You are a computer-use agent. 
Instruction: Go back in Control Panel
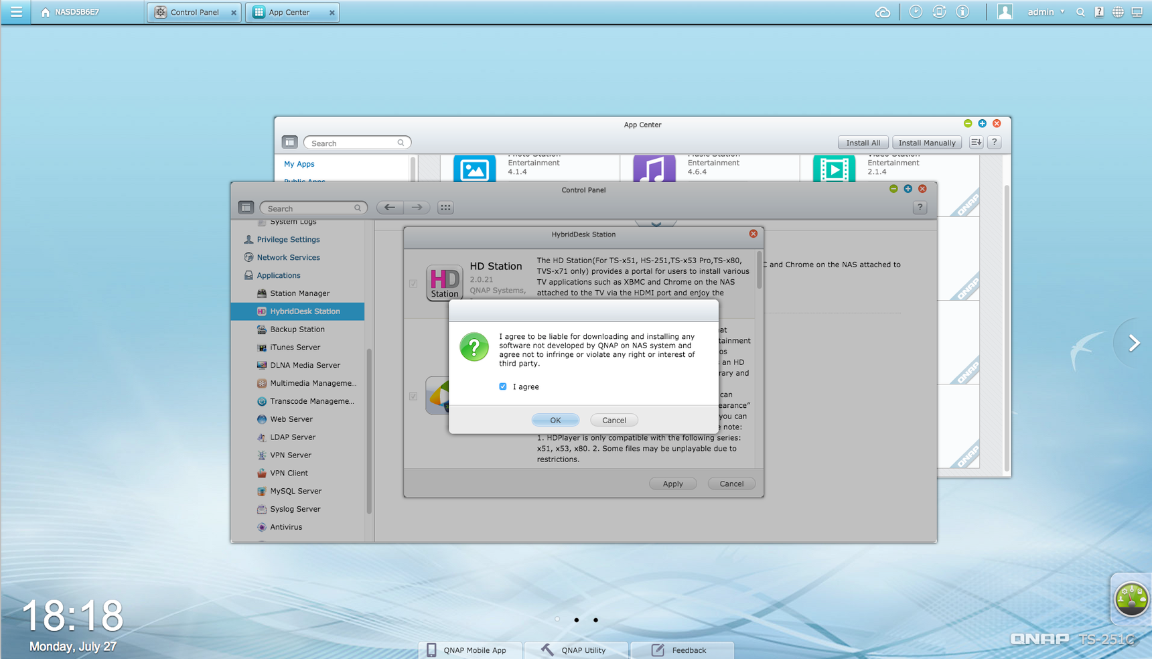pos(389,208)
